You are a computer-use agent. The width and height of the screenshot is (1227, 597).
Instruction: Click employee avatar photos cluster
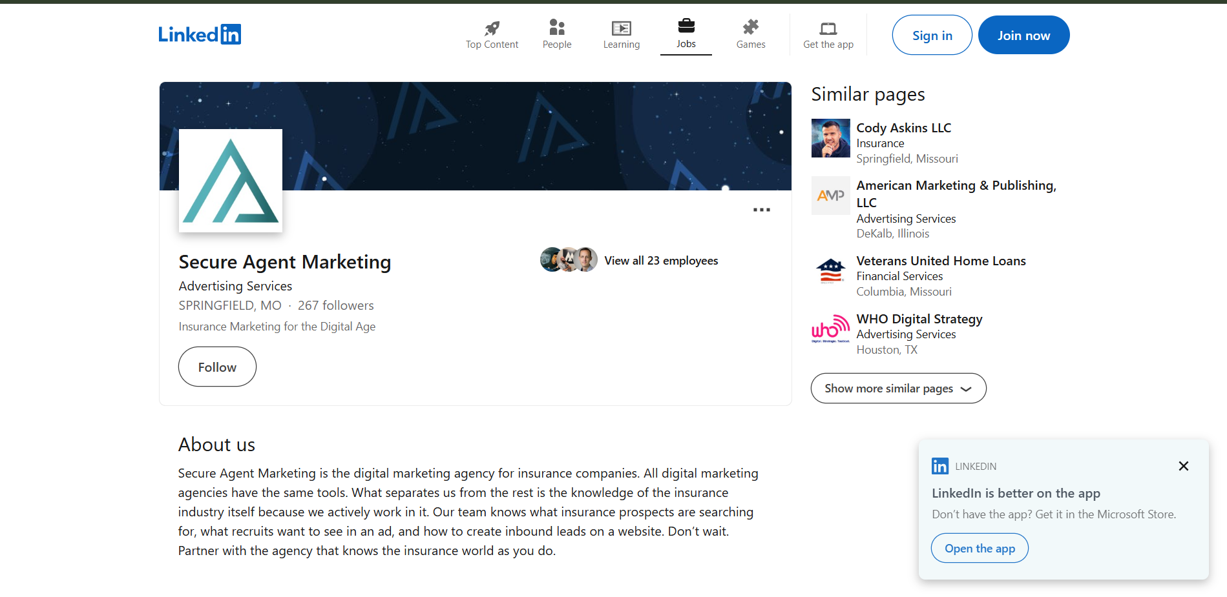pos(569,259)
